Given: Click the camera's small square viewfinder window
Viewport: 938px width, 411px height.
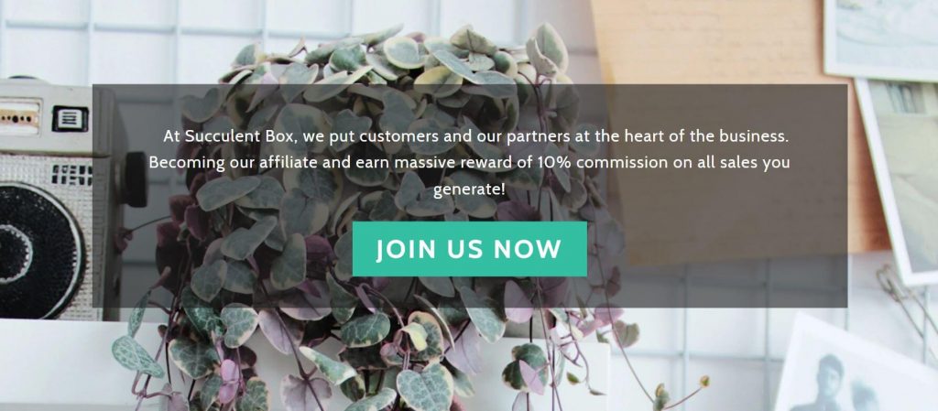Looking at the screenshot, I should pyautogui.click(x=70, y=118).
